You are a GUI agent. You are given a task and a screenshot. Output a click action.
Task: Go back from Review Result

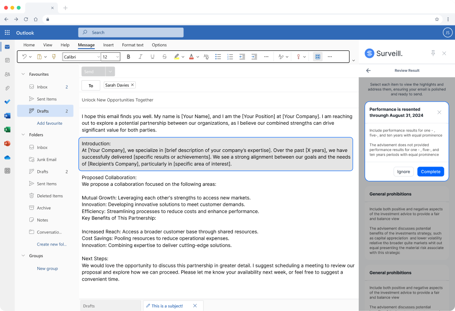tap(368, 70)
